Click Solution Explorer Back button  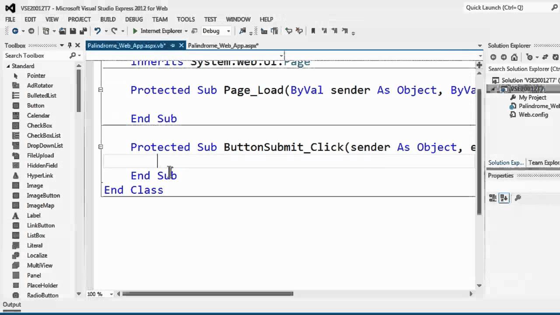(493, 57)
